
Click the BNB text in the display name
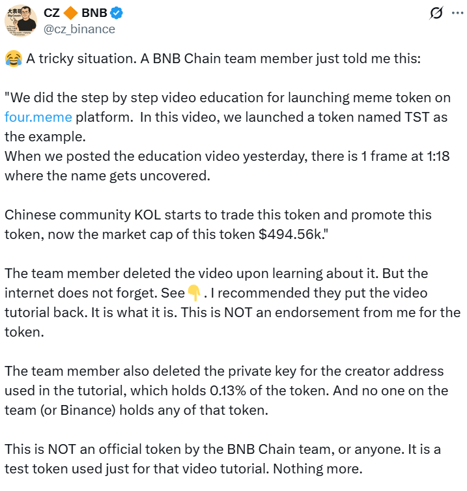(94, 13)
